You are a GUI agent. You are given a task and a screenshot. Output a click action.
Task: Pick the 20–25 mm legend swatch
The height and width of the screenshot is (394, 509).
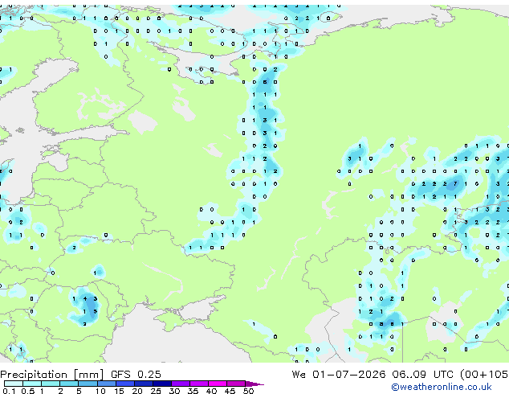pos(143,384)
